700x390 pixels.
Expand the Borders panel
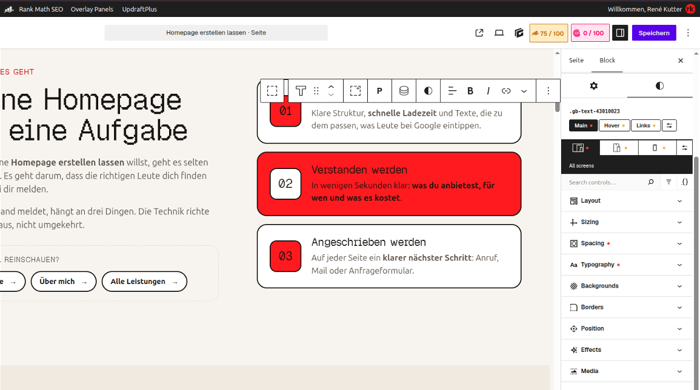point(627,308)
